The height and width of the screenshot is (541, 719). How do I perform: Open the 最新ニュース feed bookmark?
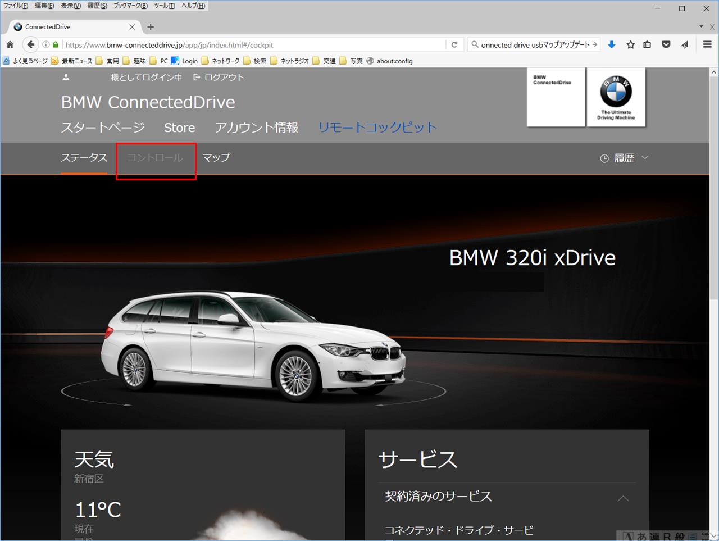pyautogui.click(x=72, y=61)
